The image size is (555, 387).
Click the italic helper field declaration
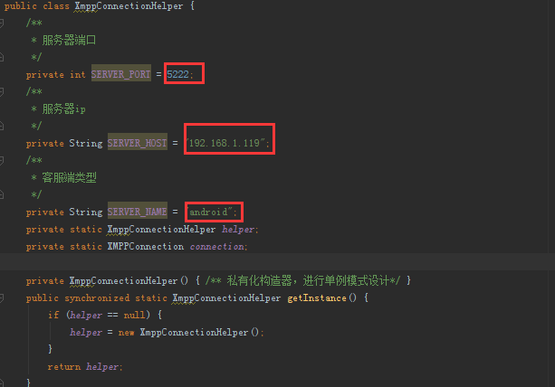coord(238,229)
